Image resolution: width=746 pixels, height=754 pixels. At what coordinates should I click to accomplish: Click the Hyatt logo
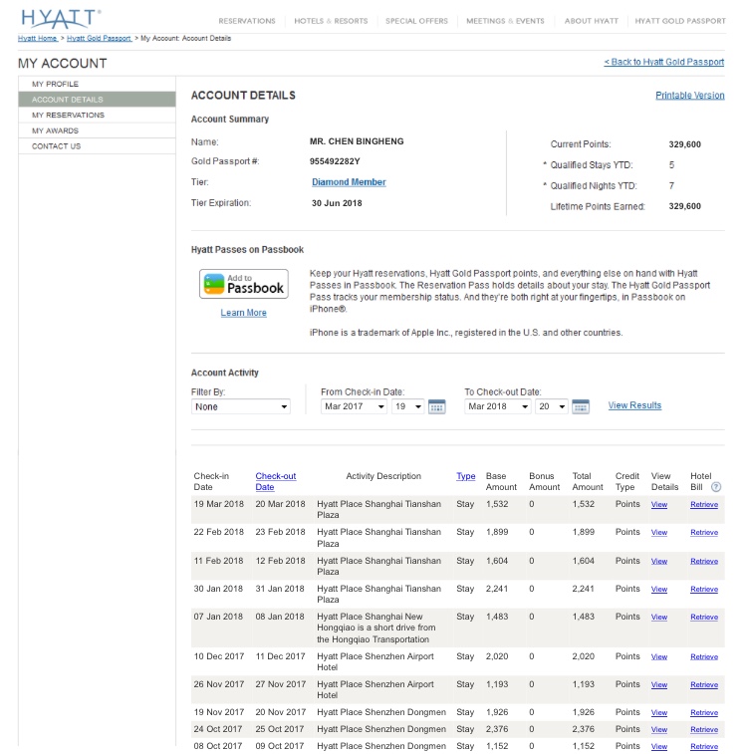[61, 18]
